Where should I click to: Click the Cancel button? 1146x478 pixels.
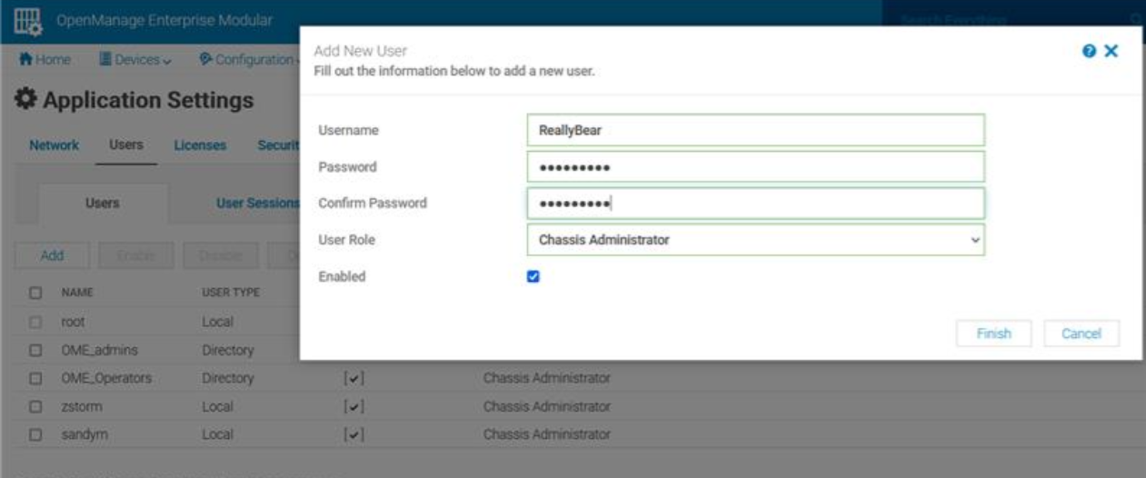tap(1081, 334)
